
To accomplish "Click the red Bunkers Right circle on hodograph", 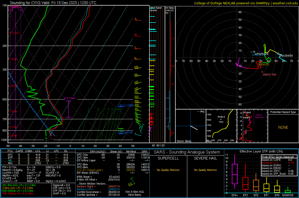I will point(262,72).
